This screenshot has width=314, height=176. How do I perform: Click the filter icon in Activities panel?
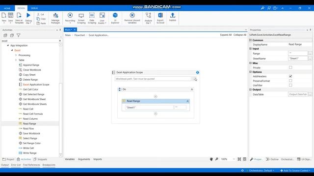[19, 35]
